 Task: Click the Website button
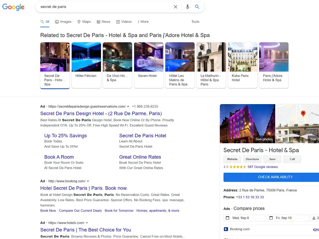232,159
